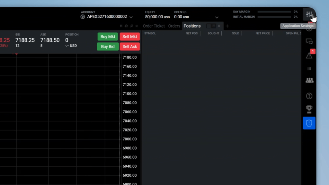Viewport: 329px width, 185px height.
Task: Click the Buy Mkt button
Action: [108, 37]
